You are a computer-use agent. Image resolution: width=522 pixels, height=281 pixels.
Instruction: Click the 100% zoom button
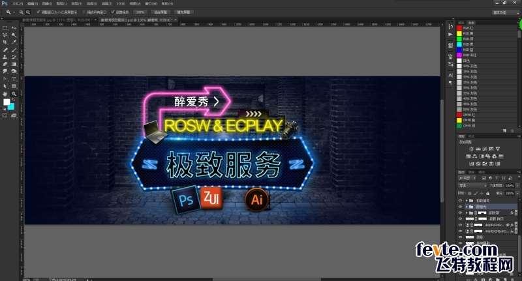tap(140, 12)
